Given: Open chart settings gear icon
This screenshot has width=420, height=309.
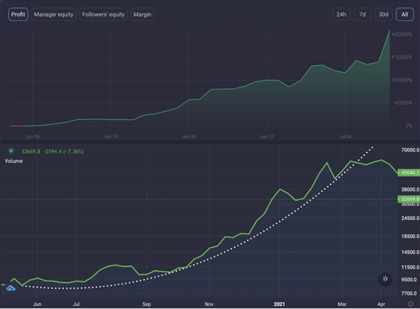Looking at the screenshot, I should pos(411,304).
